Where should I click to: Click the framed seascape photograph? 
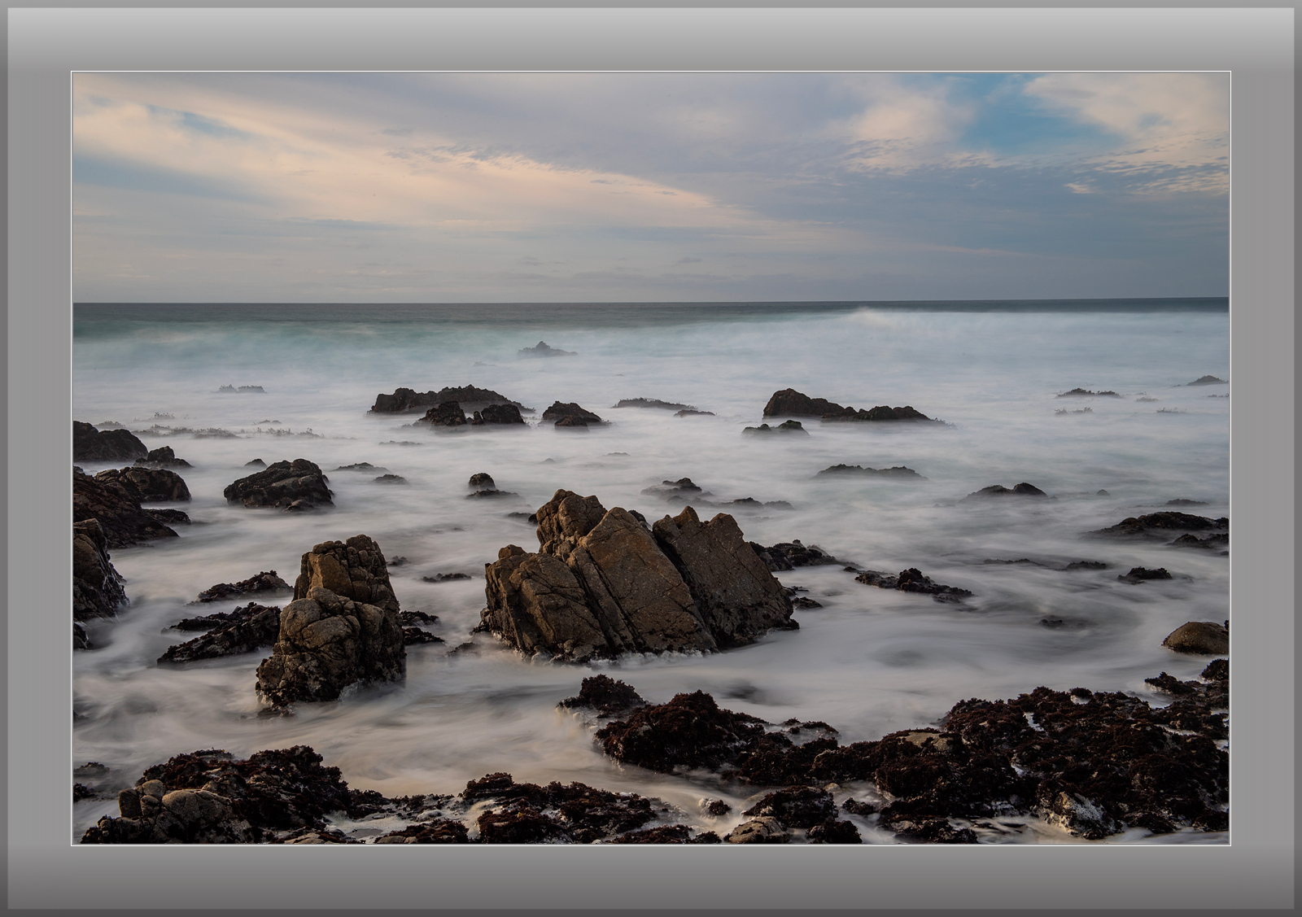click(x=650, y=458)
